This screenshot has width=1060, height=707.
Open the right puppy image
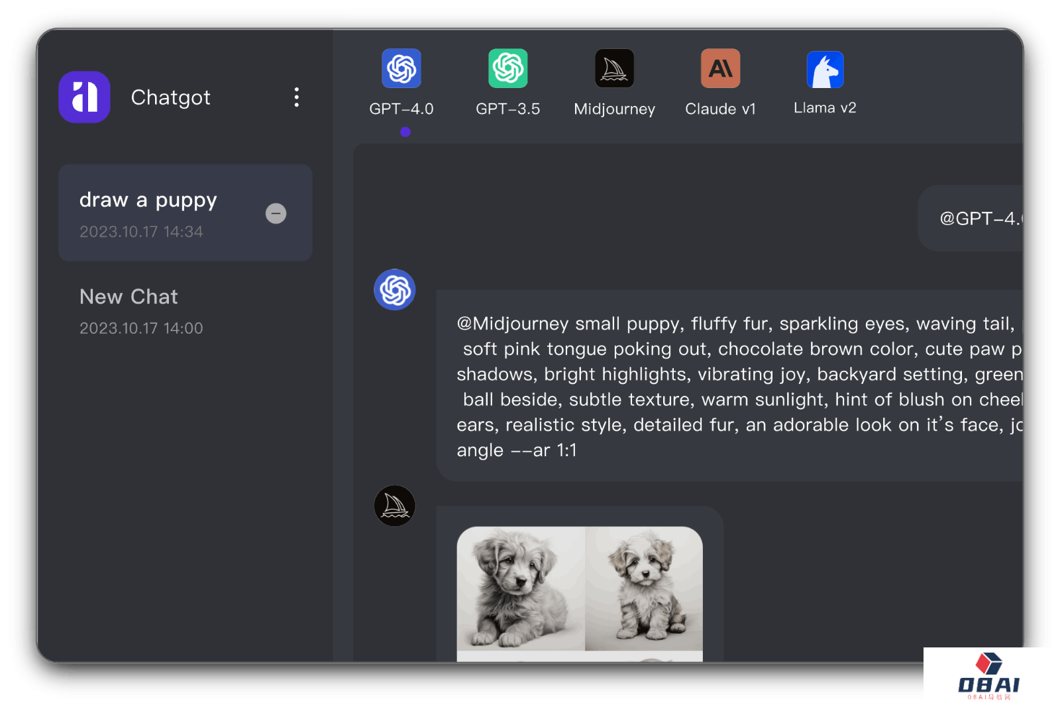644,588
